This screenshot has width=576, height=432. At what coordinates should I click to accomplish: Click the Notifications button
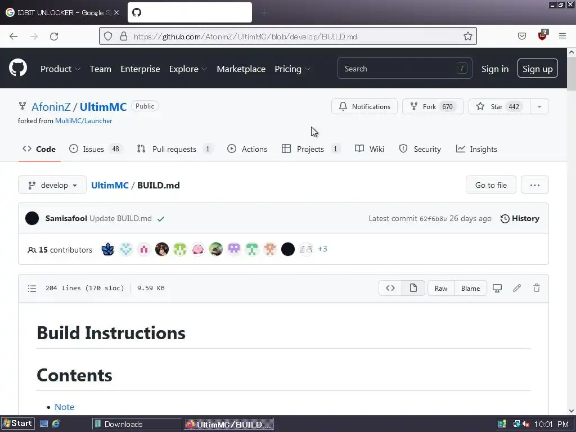[x=364, y=106]
